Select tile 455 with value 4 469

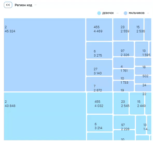point(99,29)
